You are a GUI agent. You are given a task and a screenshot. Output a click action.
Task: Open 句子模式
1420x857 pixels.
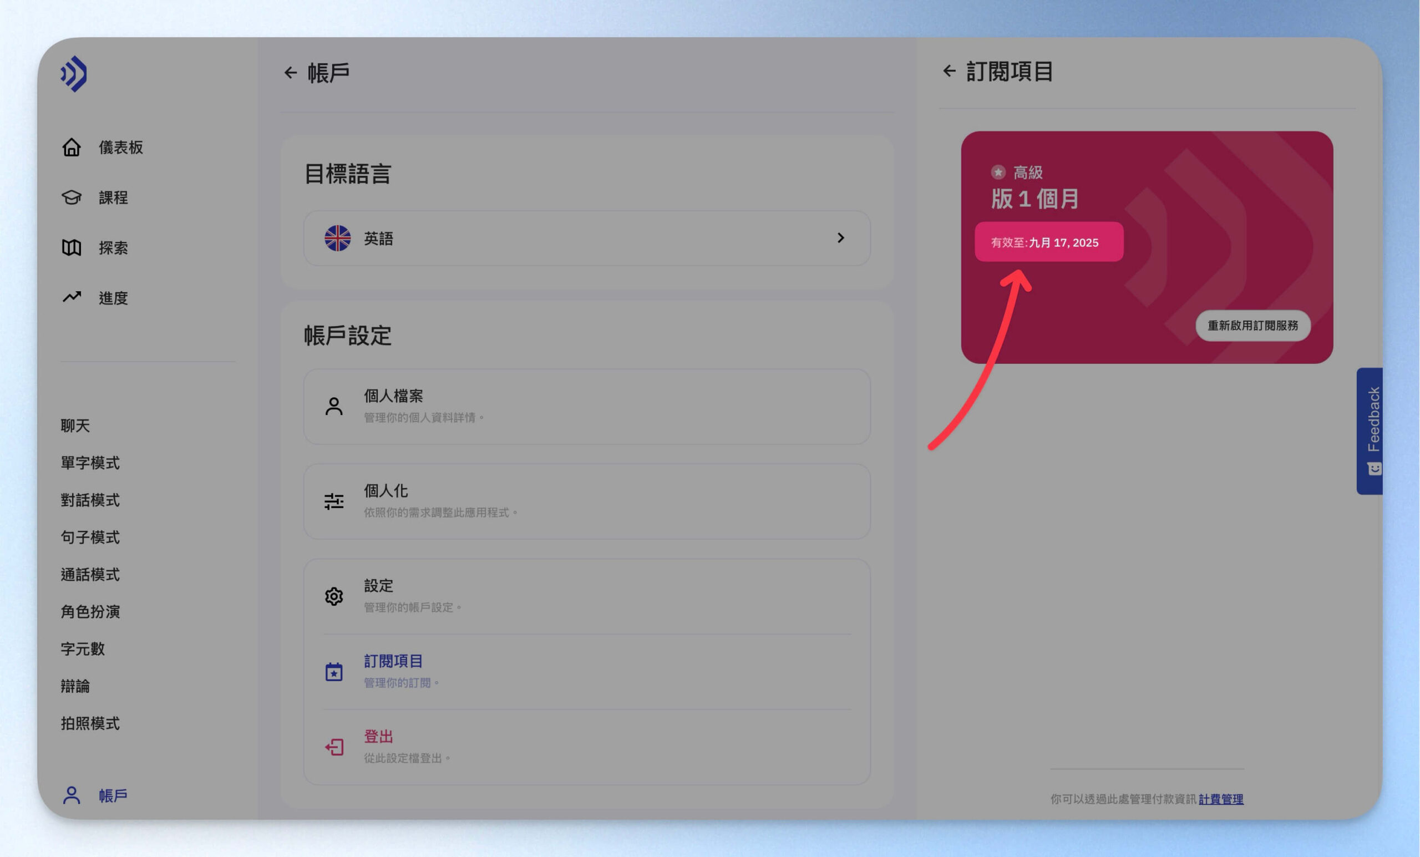point(90,537)
